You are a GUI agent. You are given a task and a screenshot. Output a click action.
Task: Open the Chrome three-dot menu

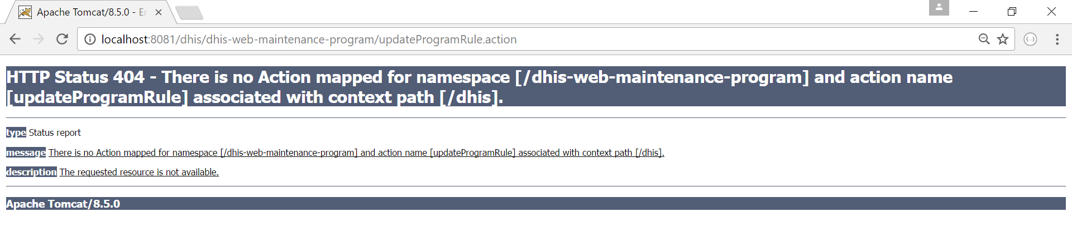tap(1057, 39)
